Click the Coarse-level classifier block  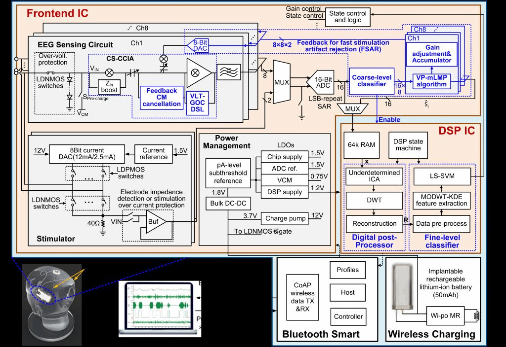(x=372, y=81)
